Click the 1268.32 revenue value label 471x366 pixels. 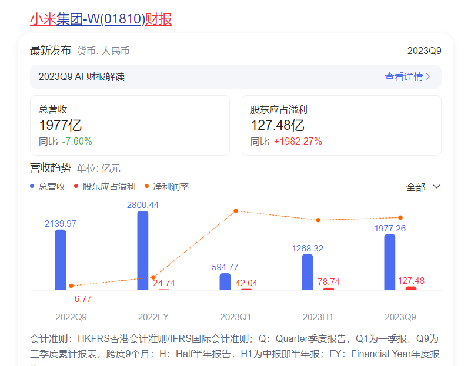(308, 249)
